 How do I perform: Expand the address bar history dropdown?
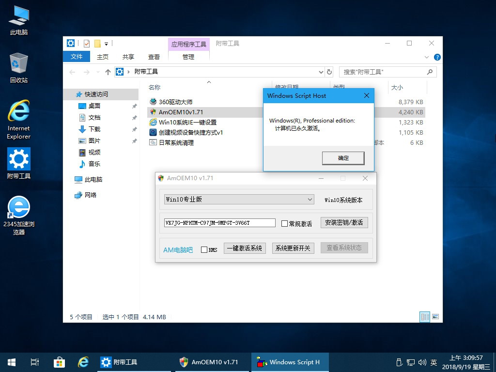click(321, 72)
